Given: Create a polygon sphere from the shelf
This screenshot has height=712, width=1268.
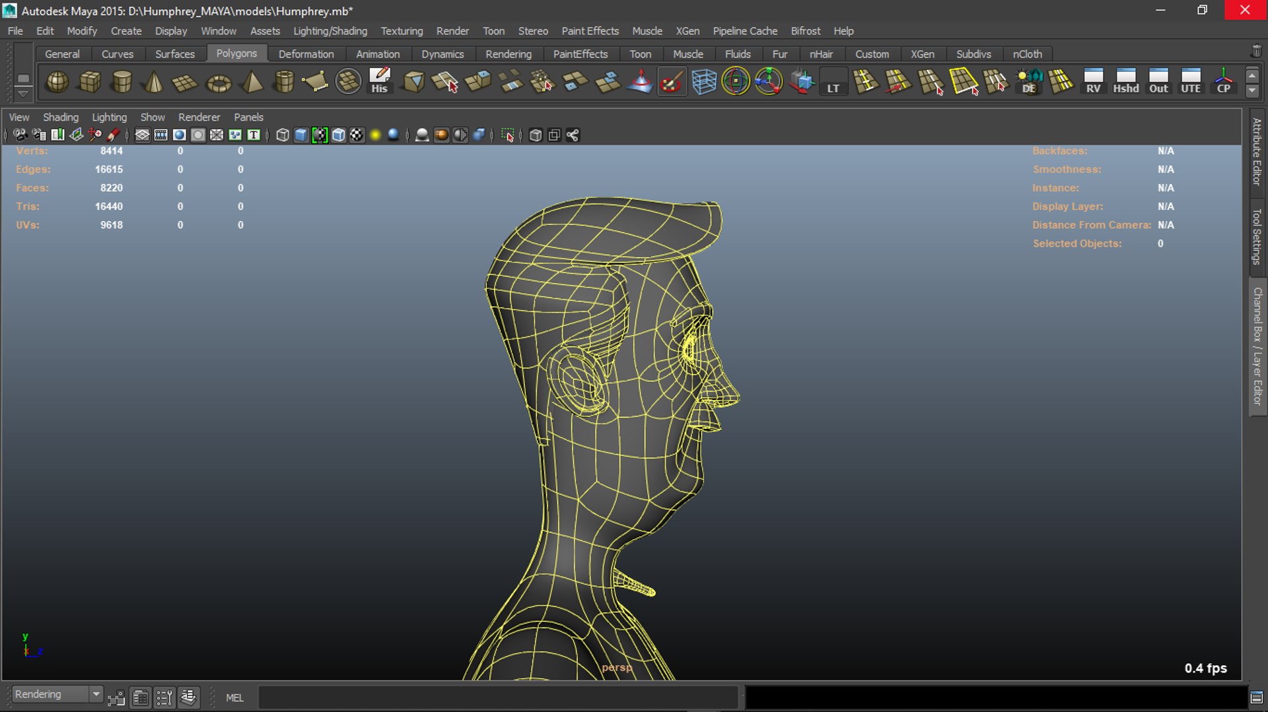Looking at the screenshot, I should click(x=57, y=82).
